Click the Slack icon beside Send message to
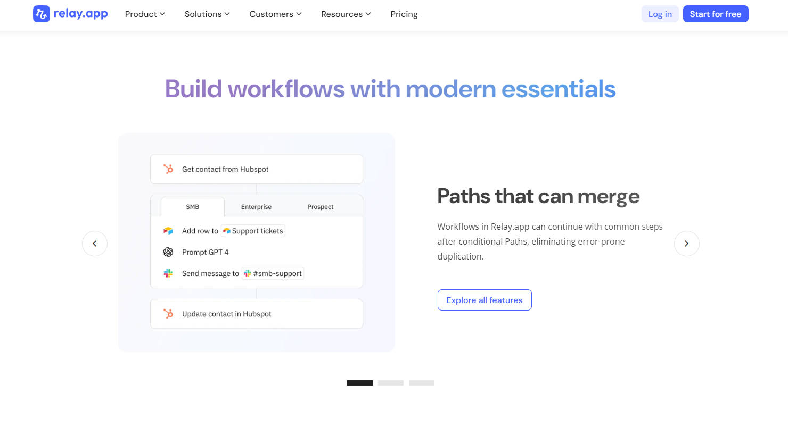 pyautogui.click(x=168, y=273)
